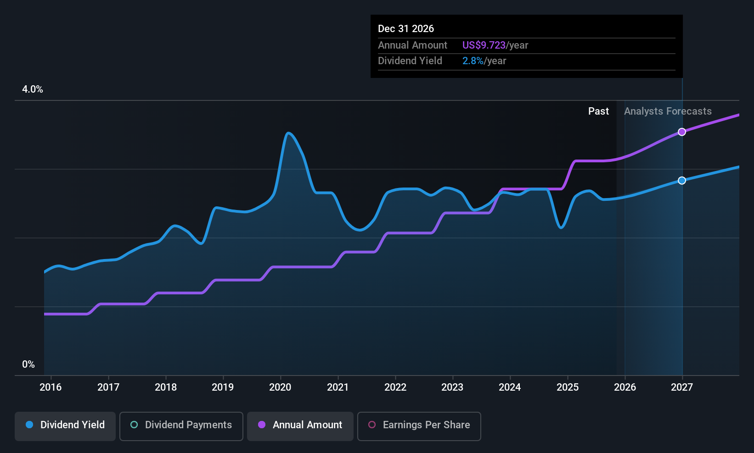Select blue yield data point at Dec 2026
Image resolution: width=754 pixels, height=453 pixels.
click(682, 181)
